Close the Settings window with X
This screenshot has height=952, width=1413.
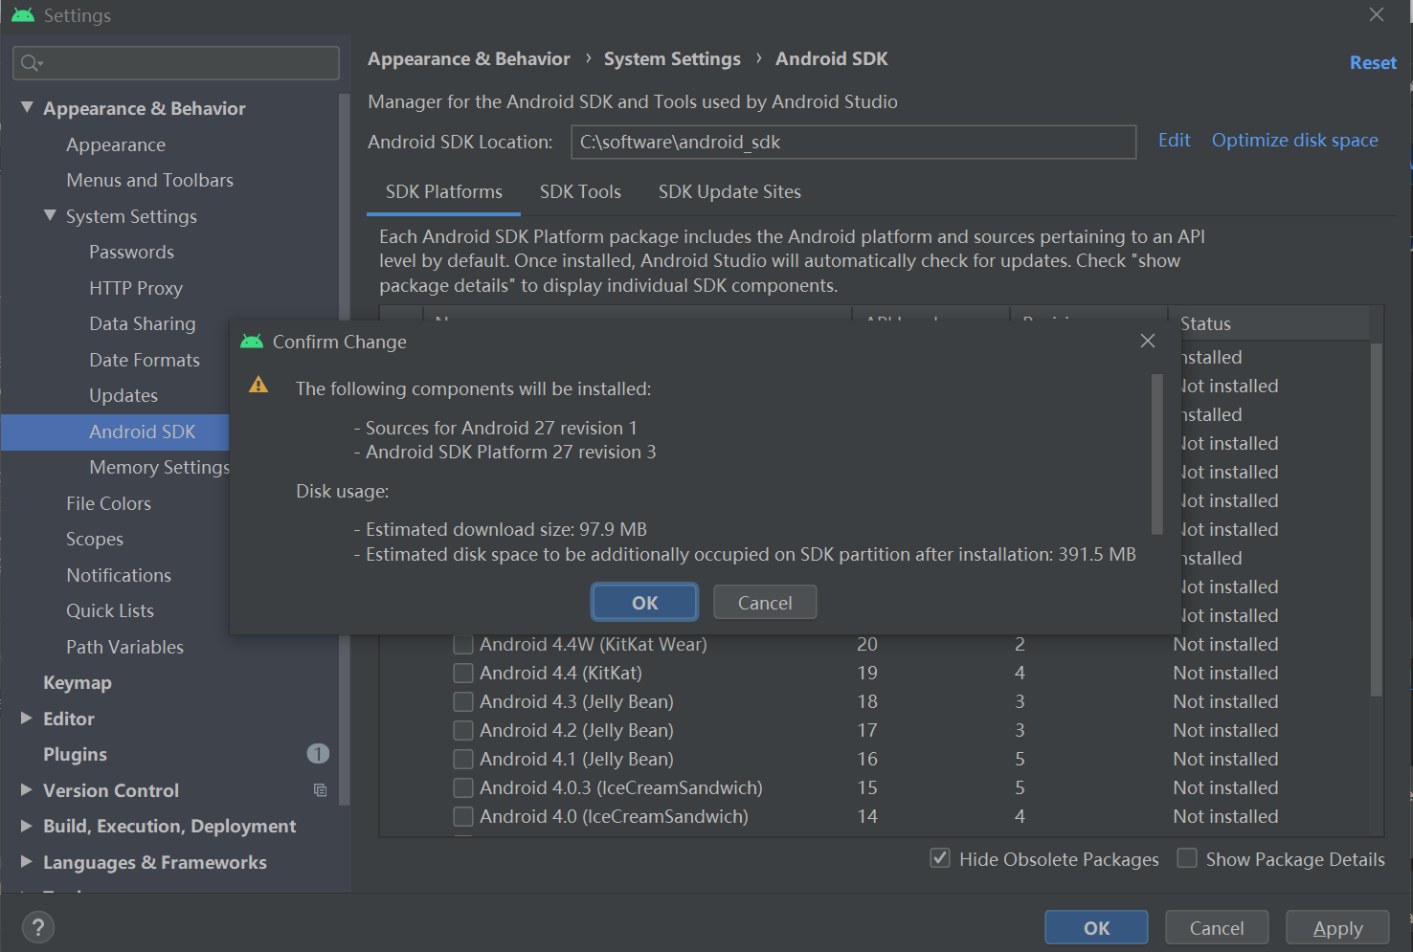point(1377,14)
